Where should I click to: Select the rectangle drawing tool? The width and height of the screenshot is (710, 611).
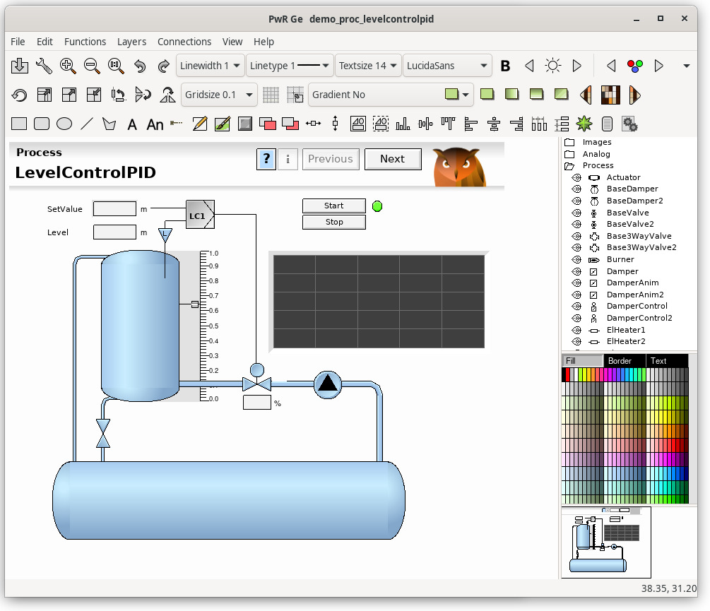coord(19,124)
